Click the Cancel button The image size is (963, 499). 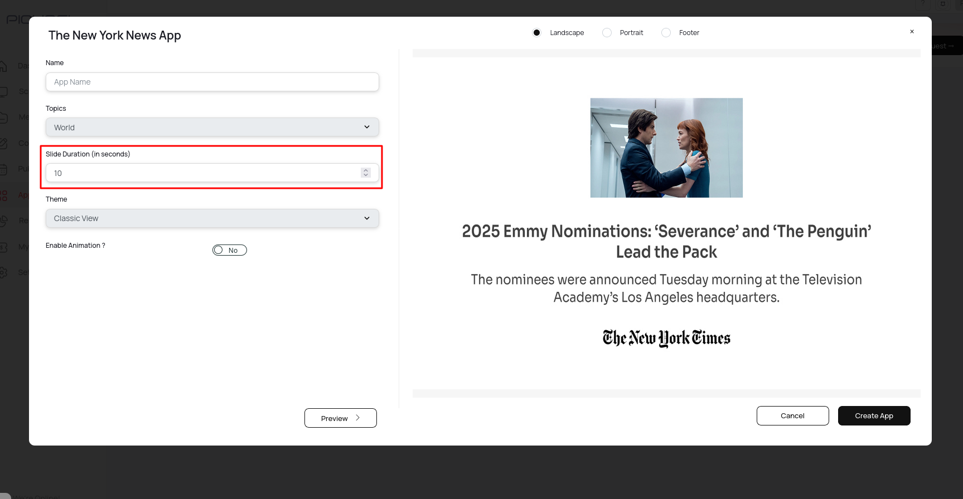pos(793,416)
